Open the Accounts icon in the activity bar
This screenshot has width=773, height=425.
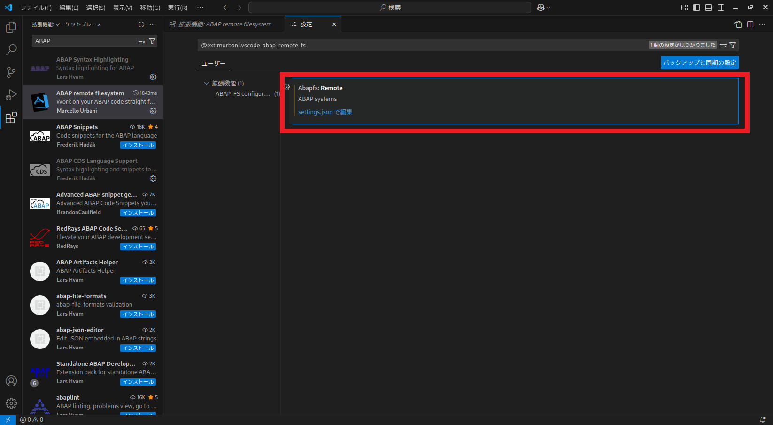11,381
